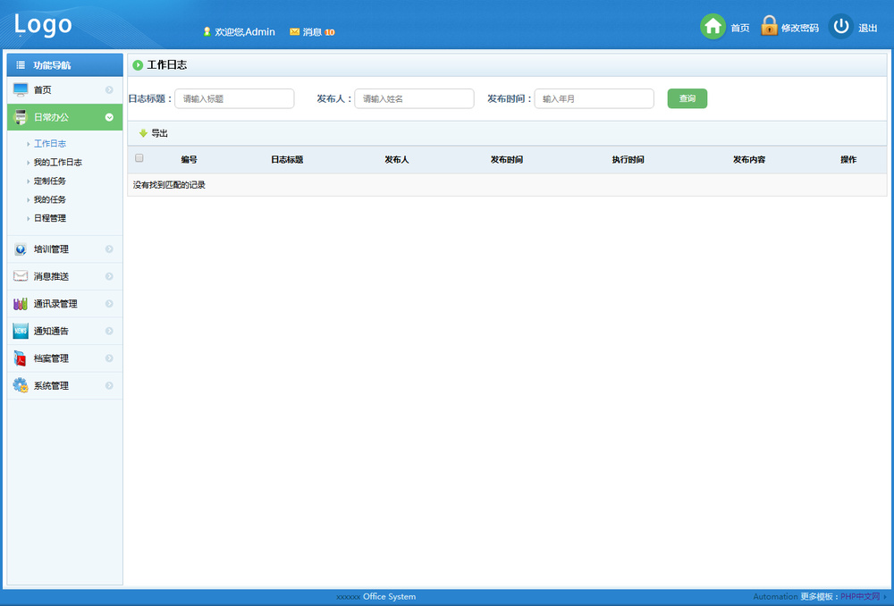Open the PHP中文网 link in footer

(x=860, y=596)
